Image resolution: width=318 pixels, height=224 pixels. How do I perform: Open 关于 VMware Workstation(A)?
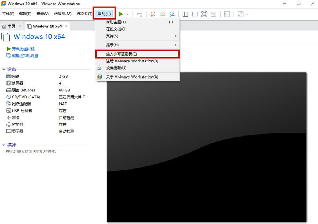[x=138, y=77]
